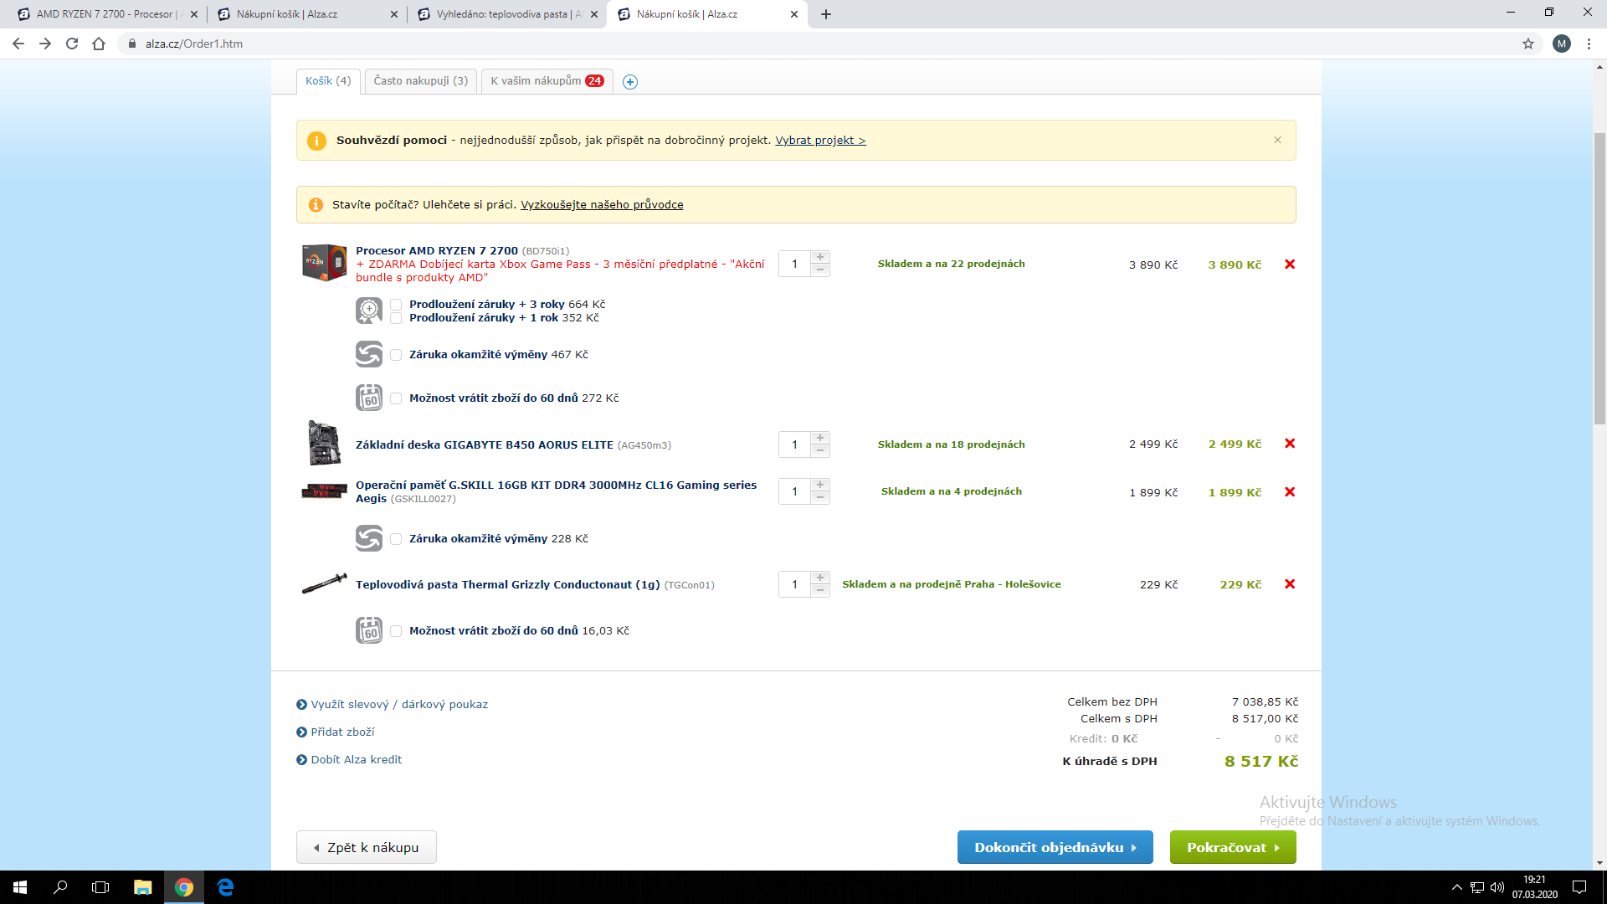Click the GIGABYTE motherboard thumbnail
This screenshot has width=1607, height=904.
pos(324,443)
